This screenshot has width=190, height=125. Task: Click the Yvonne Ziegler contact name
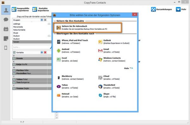23,88
